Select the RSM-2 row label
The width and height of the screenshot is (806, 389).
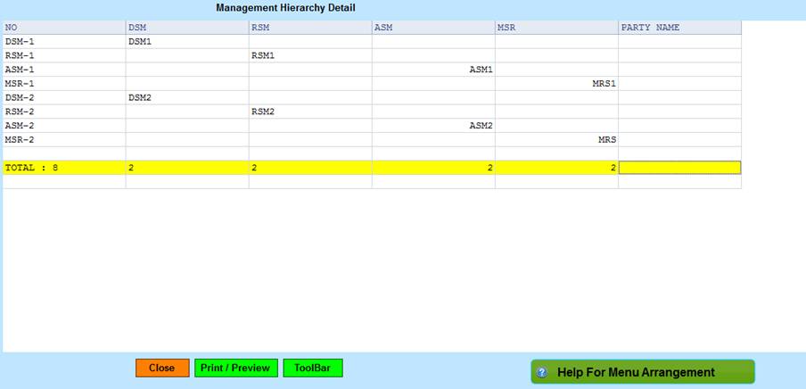(x=63, y=112)
